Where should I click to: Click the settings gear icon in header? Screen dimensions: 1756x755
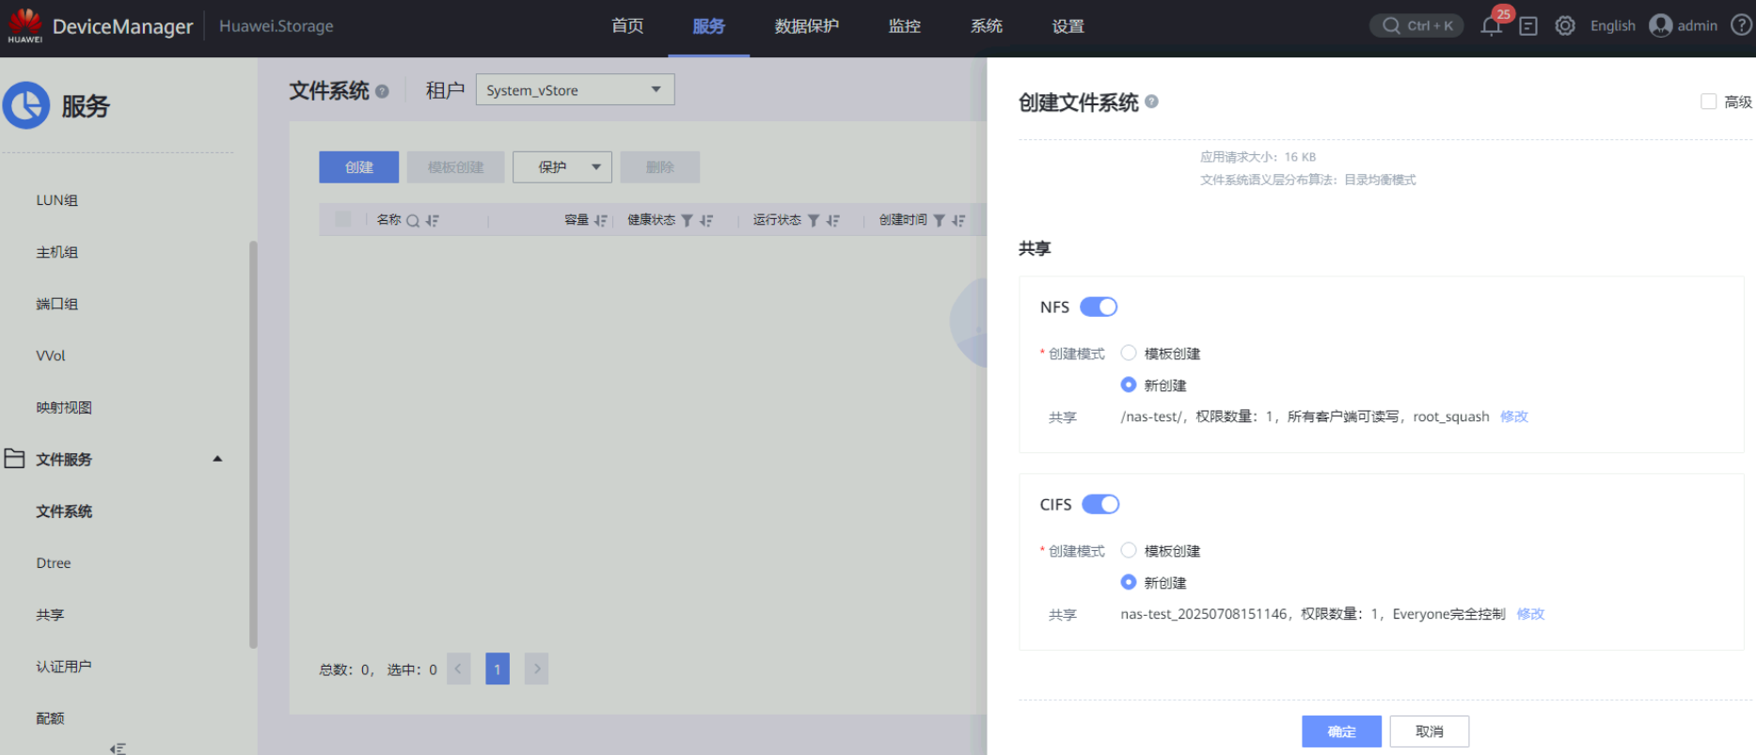click(1565, 26)
